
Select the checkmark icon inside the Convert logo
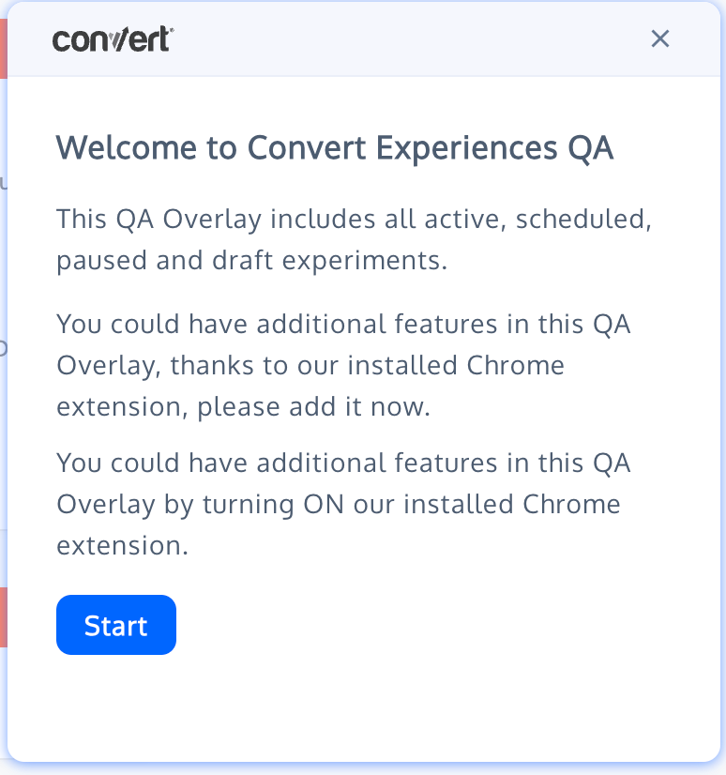tap(116, 38)
